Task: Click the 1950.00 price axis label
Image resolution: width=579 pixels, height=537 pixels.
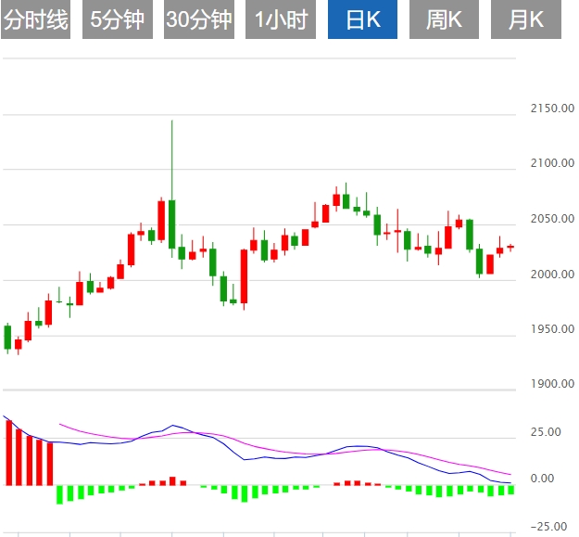Action: [x=552, y=329]
